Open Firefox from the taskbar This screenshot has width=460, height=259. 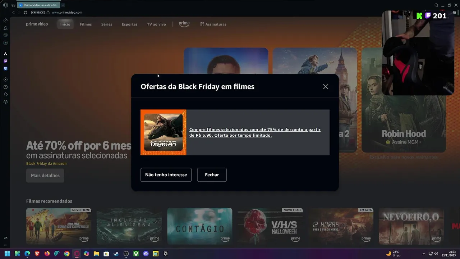coord(47,254)
